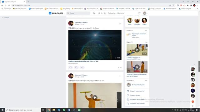This screenshot has height=112, width=200.
Task: Open Алиса's profile picture
Action: pos(144,20)
